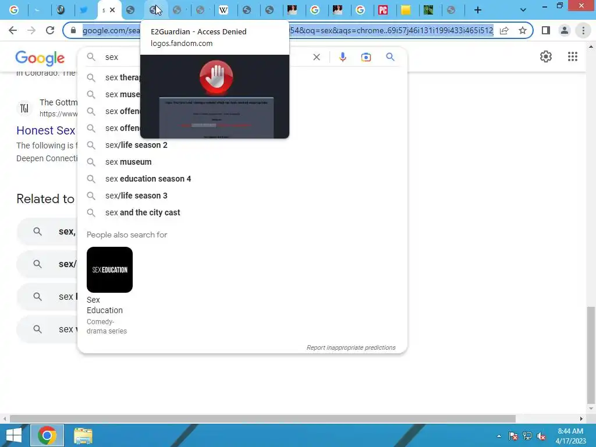Bookmark this tab with star icon
596x447 pixels.
523,30
